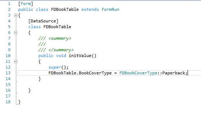Click line number 13 in the gutter
Viewport: 201px width, 113px height.
point(8,73)
